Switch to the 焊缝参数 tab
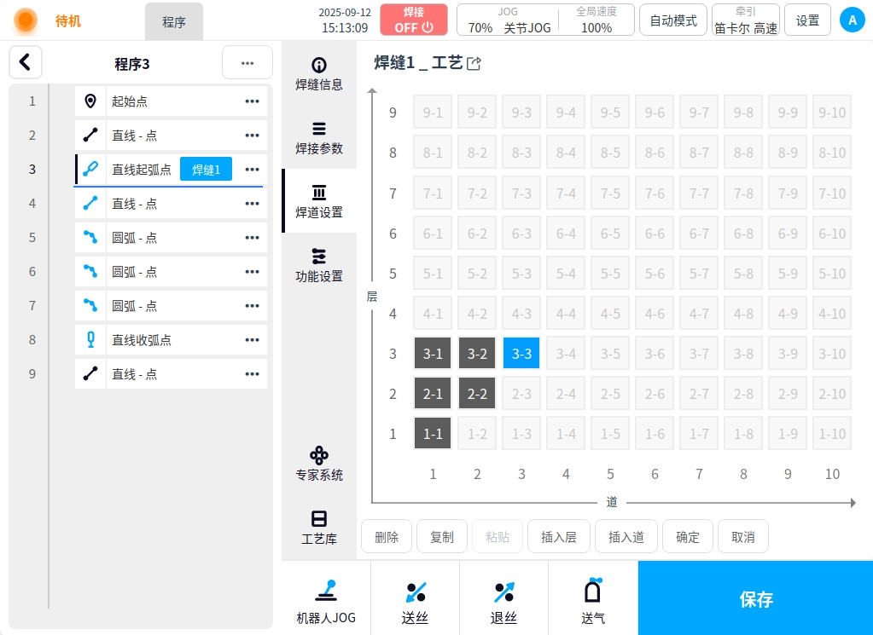Viewport: 873px width, 635px height. pos(319,138)
